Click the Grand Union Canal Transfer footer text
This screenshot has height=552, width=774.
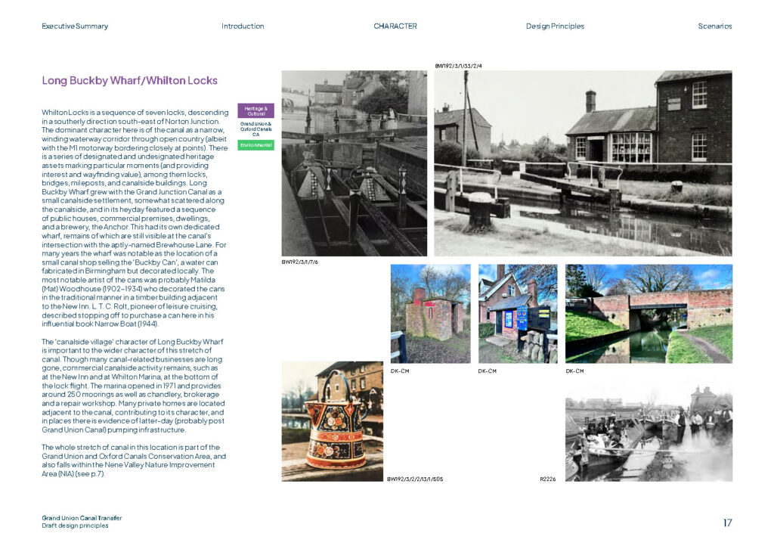point(82,518)
